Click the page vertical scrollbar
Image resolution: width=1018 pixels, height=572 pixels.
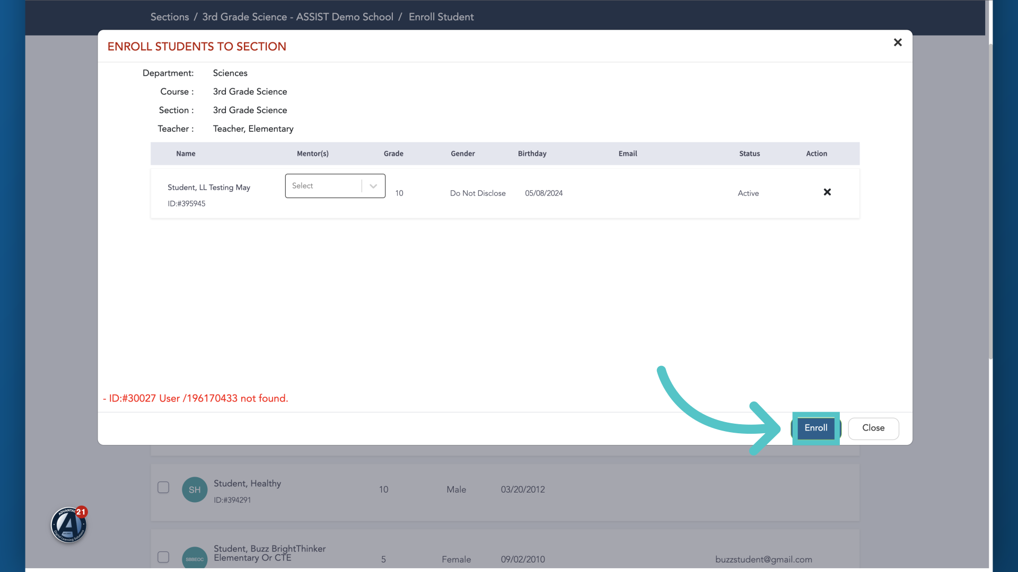(x=990, y=201)
